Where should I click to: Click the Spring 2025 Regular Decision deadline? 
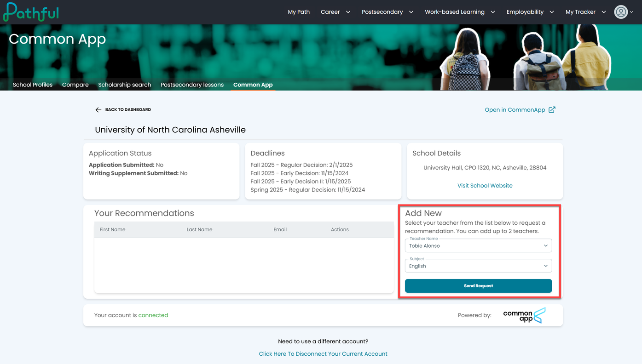[x=308, y=190]
